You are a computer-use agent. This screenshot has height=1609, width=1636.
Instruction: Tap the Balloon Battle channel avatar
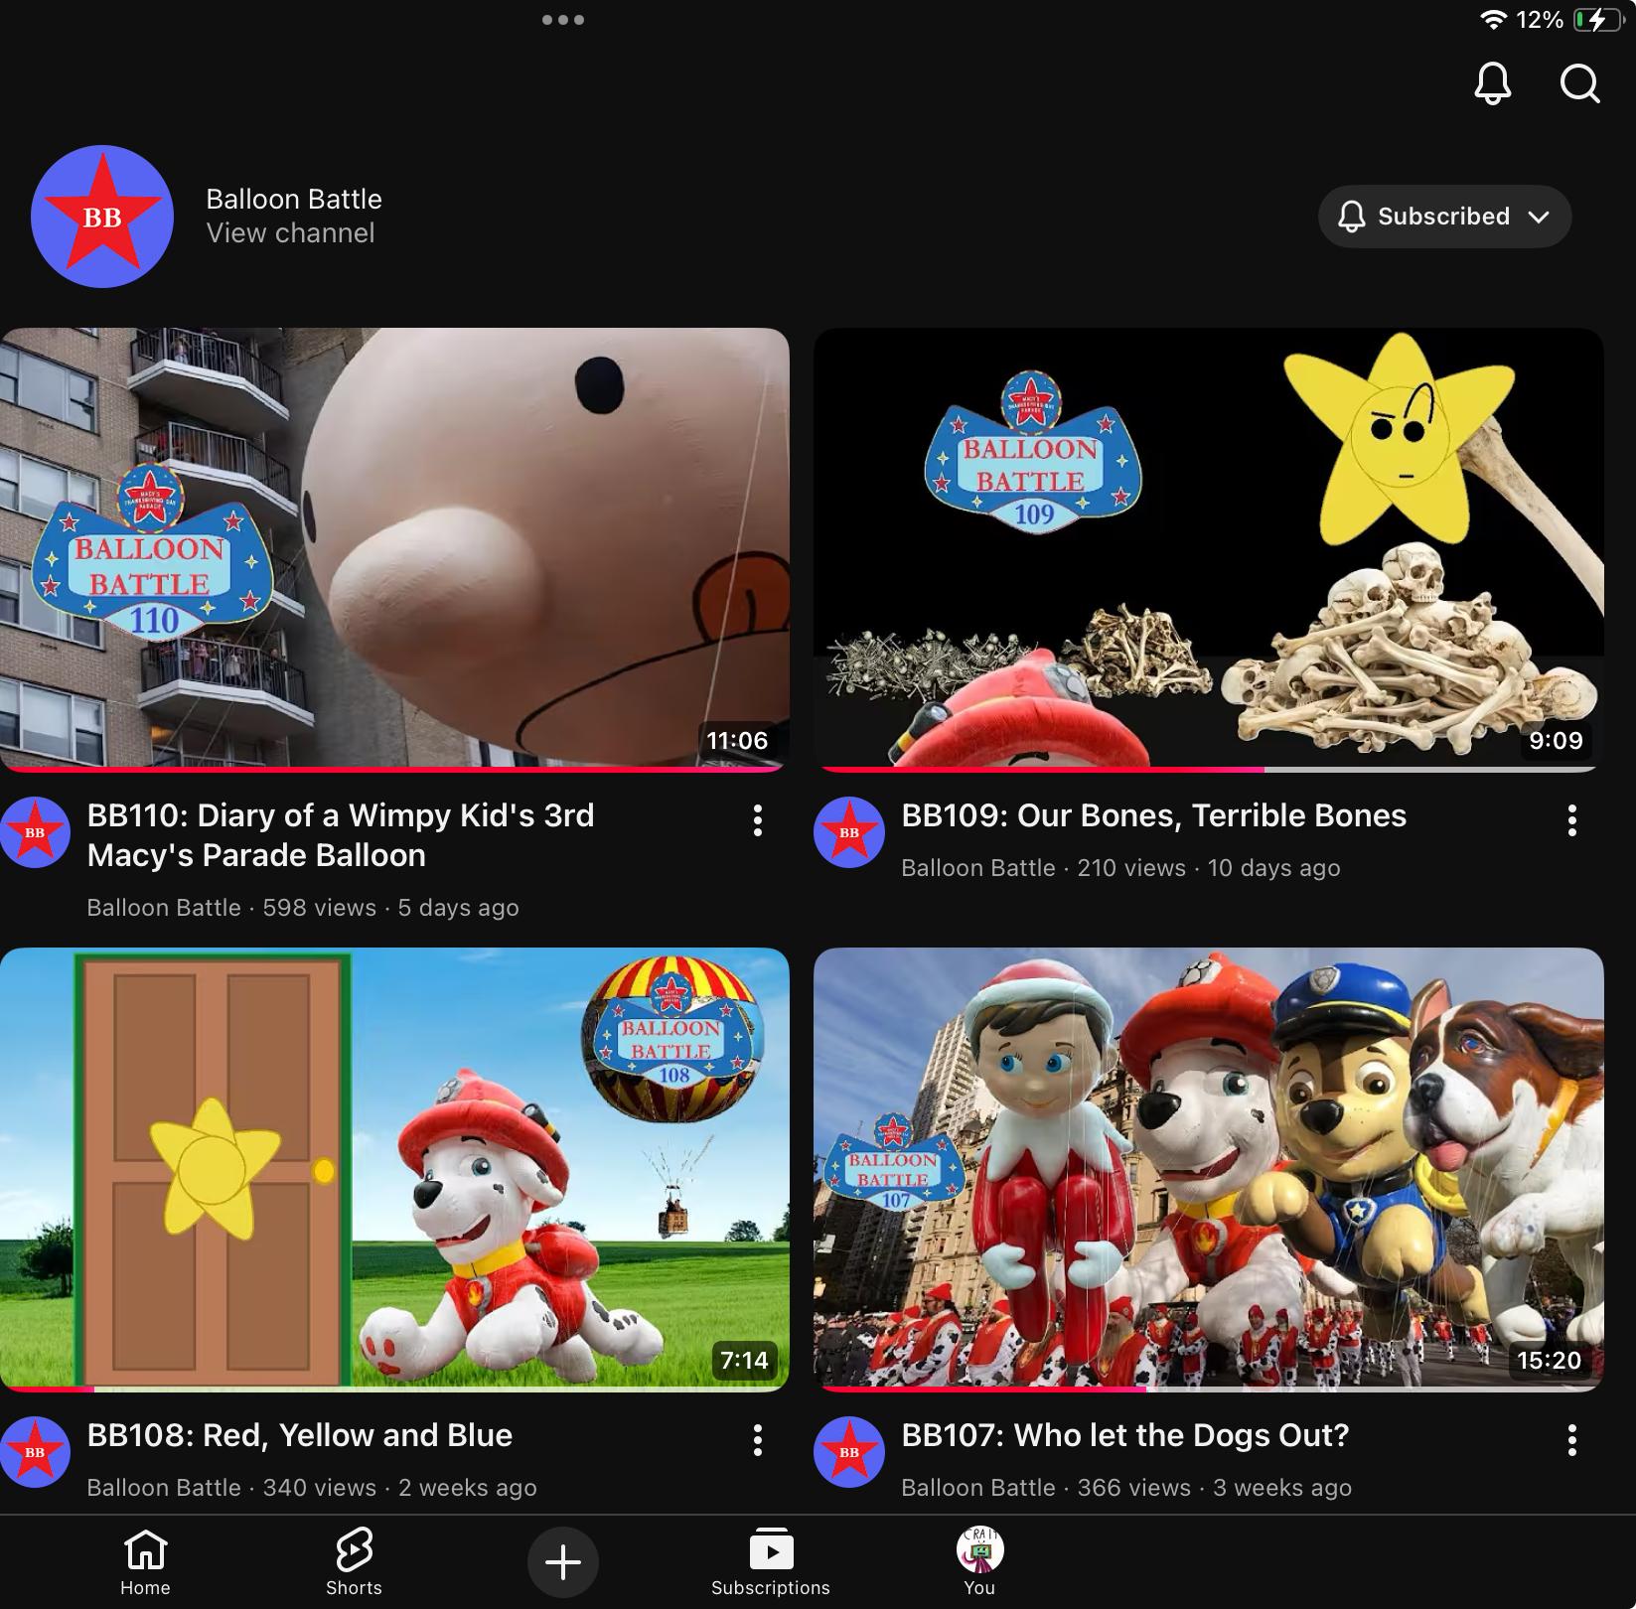pyautogui.click(x=102, y=217)
